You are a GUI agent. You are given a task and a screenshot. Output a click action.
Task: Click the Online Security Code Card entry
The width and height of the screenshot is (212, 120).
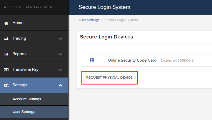(132, 60)
